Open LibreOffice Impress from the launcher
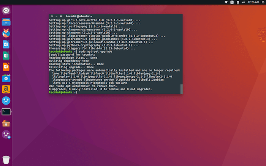266x166 pixels. coord(6,67)
